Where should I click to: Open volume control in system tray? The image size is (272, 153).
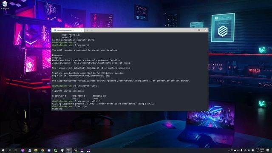238,150
